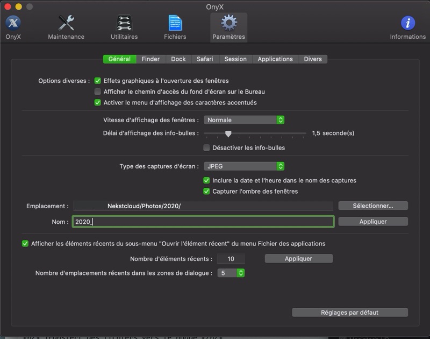
Task: Click into the Nom text field
Action: tap(203, 222)
